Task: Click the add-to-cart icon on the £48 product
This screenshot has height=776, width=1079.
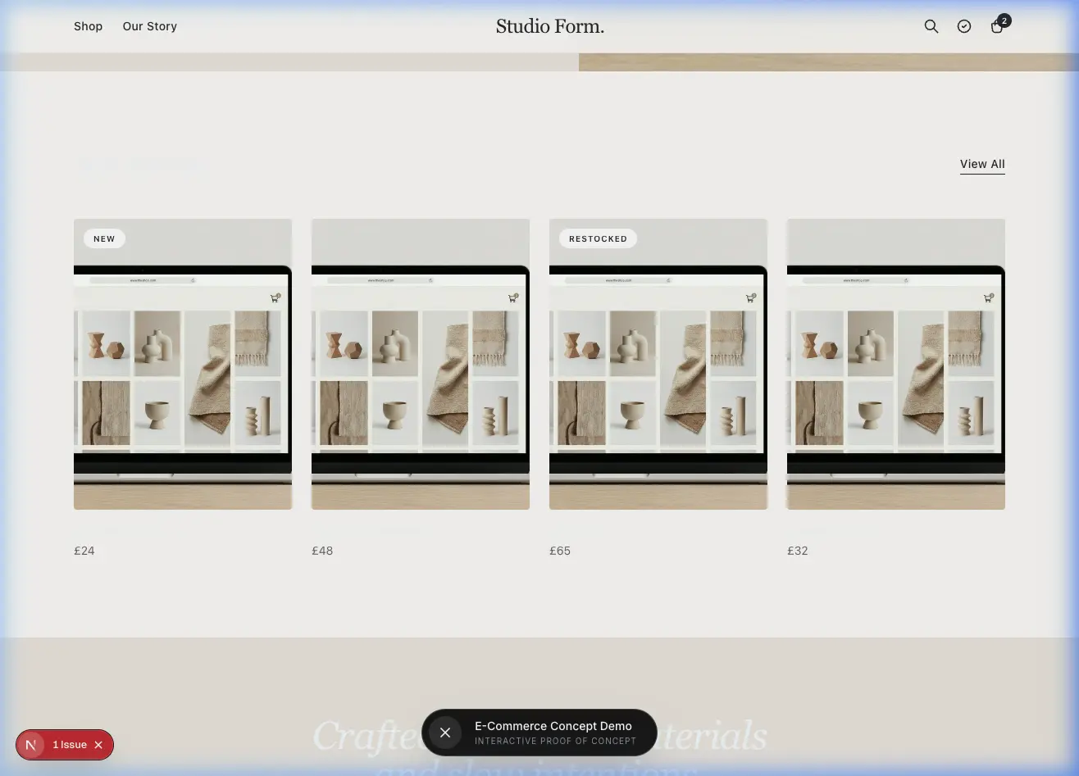Action: point(512,298)
